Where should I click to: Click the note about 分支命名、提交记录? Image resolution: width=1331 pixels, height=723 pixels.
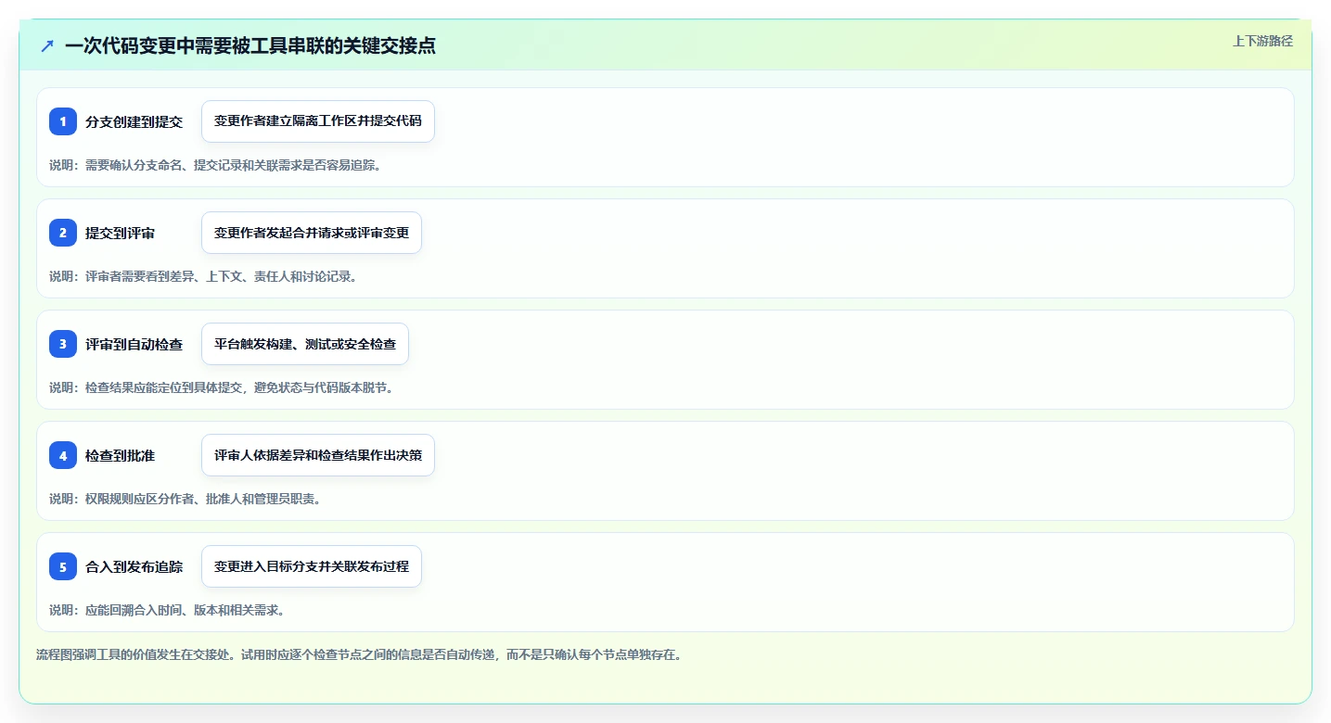215,165
